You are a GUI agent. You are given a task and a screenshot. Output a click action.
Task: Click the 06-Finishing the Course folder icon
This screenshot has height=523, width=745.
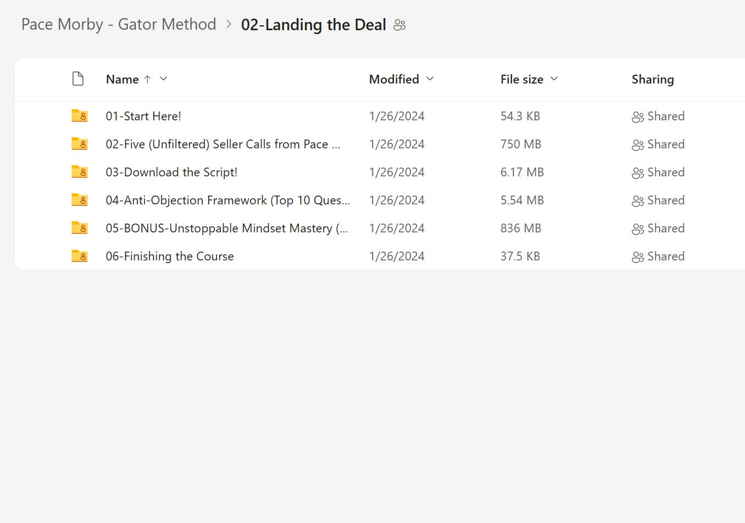pyautogui.click(x=80, y=256)
